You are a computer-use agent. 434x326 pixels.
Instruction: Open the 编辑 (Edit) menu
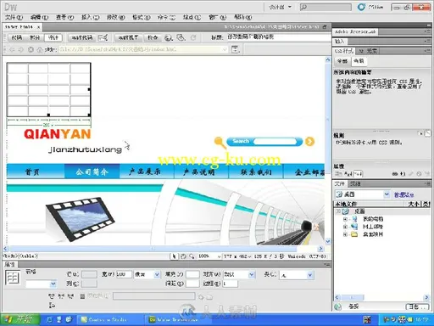point(39,18)
